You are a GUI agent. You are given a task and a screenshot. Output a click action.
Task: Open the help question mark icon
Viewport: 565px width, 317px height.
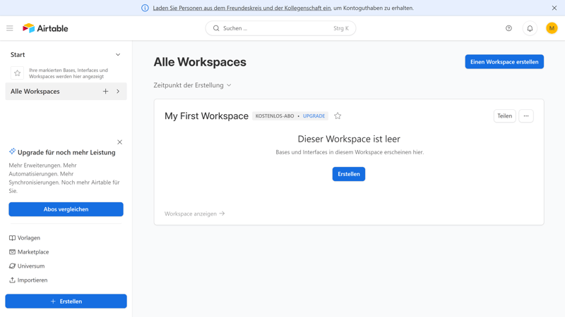pos(509,28)
